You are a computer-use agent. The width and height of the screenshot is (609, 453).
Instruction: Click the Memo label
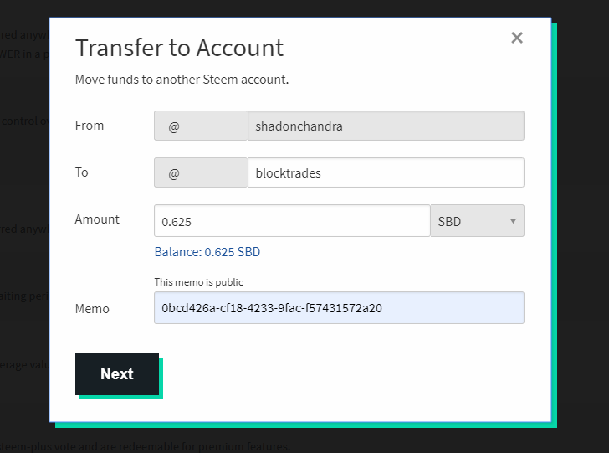tap(92, 309)
